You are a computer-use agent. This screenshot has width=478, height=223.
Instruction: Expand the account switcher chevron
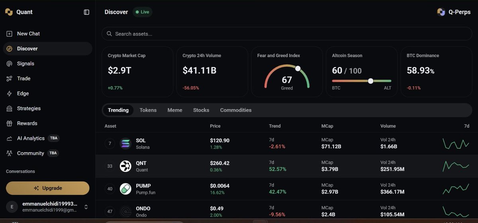(x=86, y=207)
